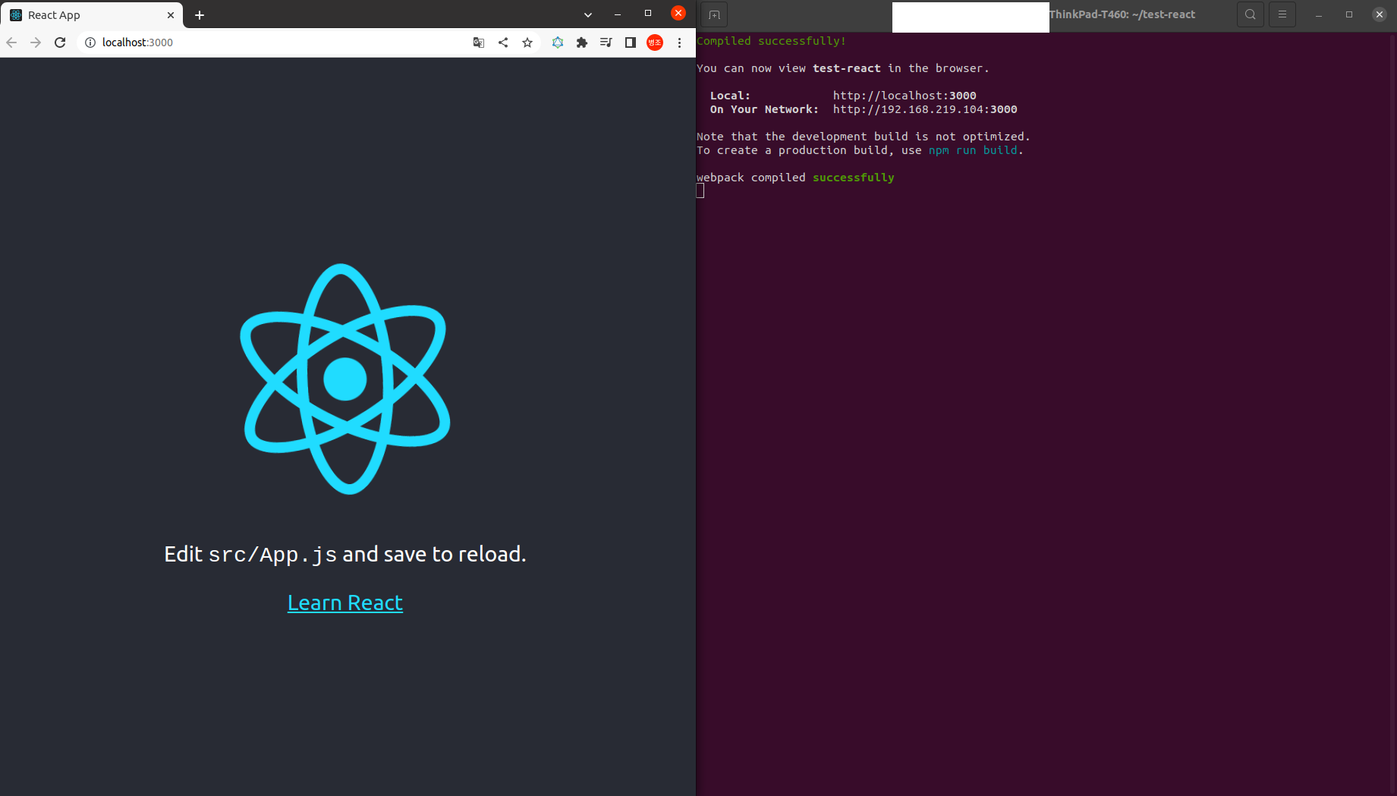Open the Extensions puzzle icon

pos(582,42)
